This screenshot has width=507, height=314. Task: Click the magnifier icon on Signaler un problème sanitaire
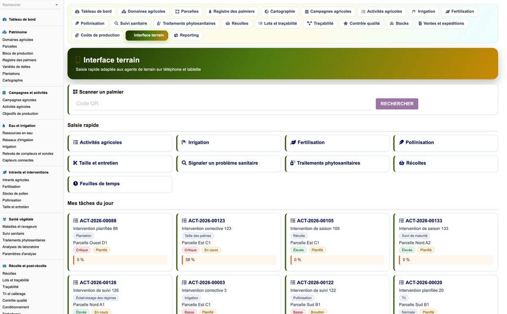(x=184, y=163)
